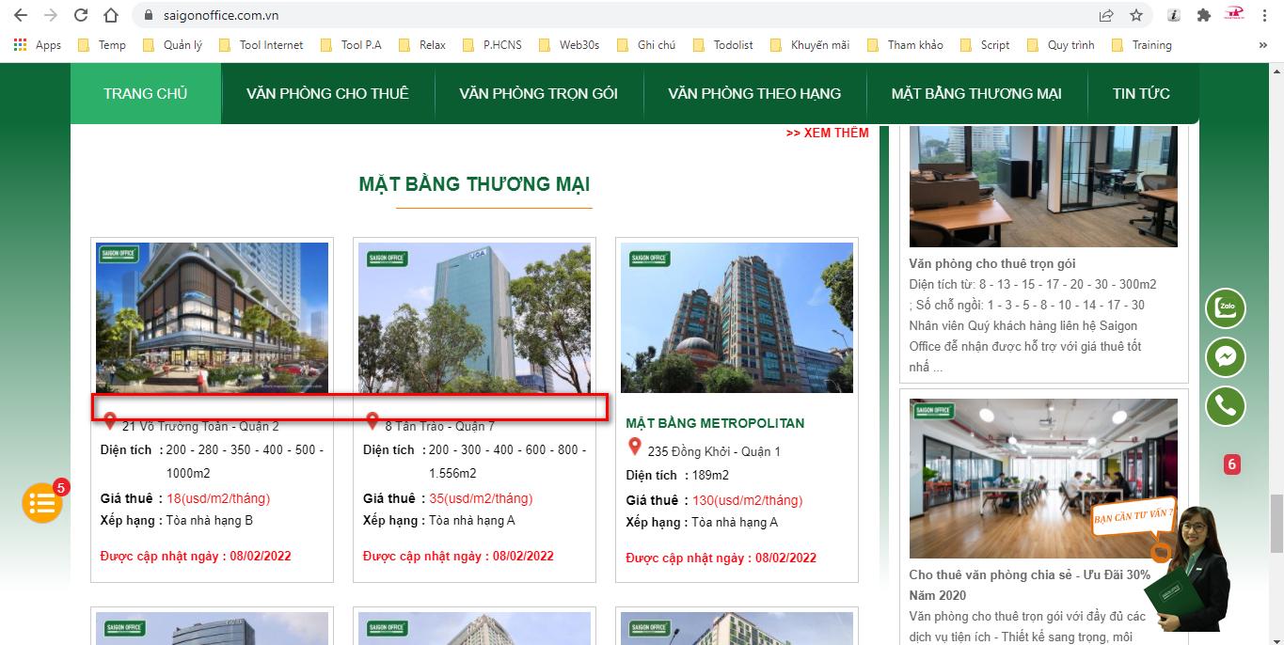Open the MẶT BẰNG METROPOLITAN listing link

coord(715,423)
